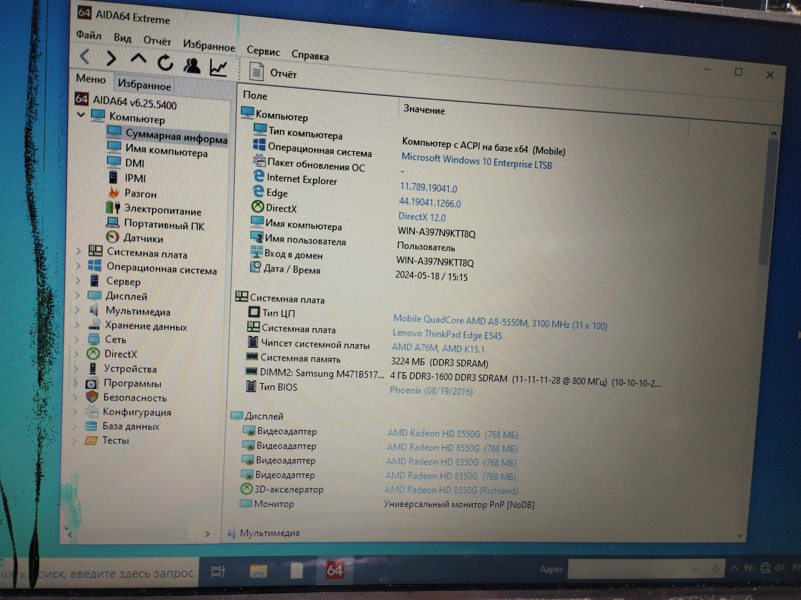Click the Хранение данных sidebar icon
801x600 pixels.
[x=94, y=324]
